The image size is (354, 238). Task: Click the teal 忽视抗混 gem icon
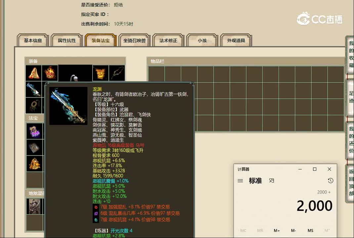pos(96,219)
